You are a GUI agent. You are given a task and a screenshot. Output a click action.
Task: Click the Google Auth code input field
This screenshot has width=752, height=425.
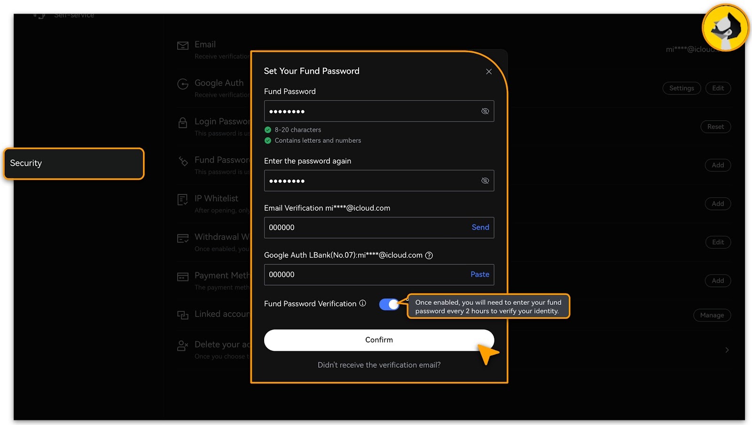click(x=364, y=274)
